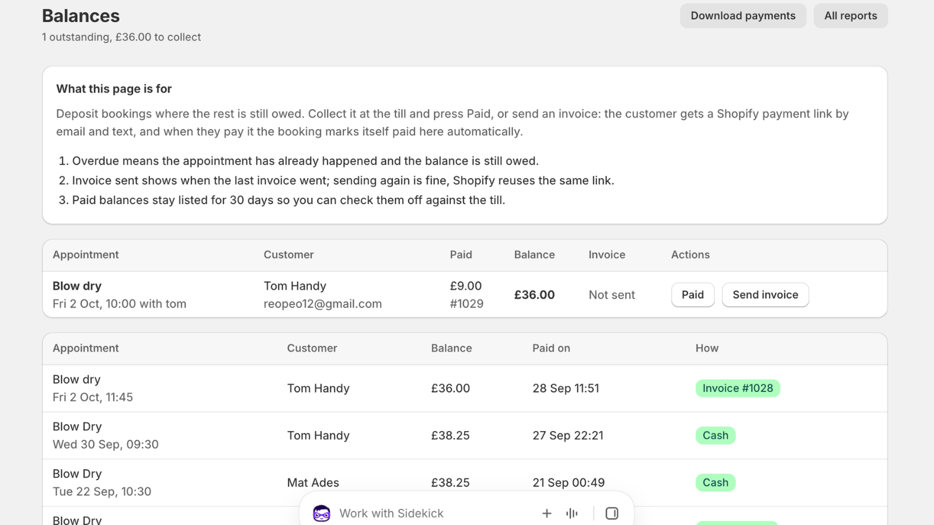Image resolution: width=934 pixels, height=525 pixels.
Task: Click paid date 27 Sep 22:21
Action: pyautogui.click(x=568, y=436)
